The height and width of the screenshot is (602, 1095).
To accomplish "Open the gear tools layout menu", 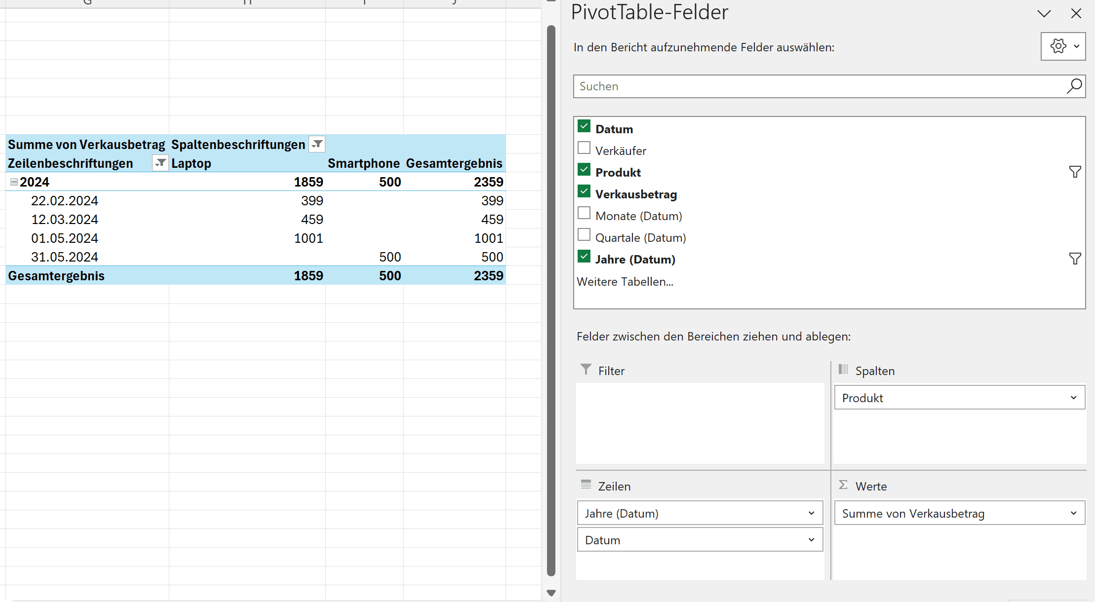I will click(x=1063, y=46).
